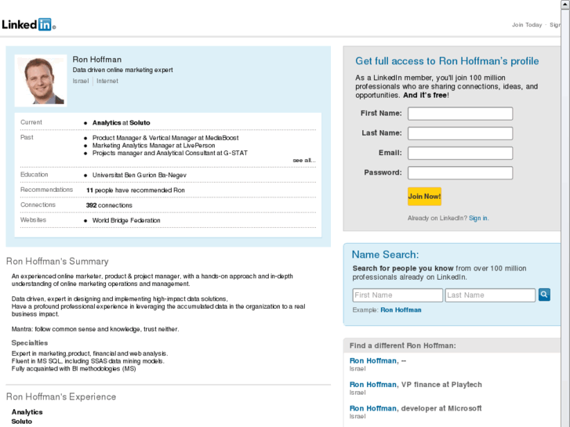Click Universitat Ben Gurion Ba-Negev entry
This screenshot has width=570, height=427.
(x=140, y=176)
